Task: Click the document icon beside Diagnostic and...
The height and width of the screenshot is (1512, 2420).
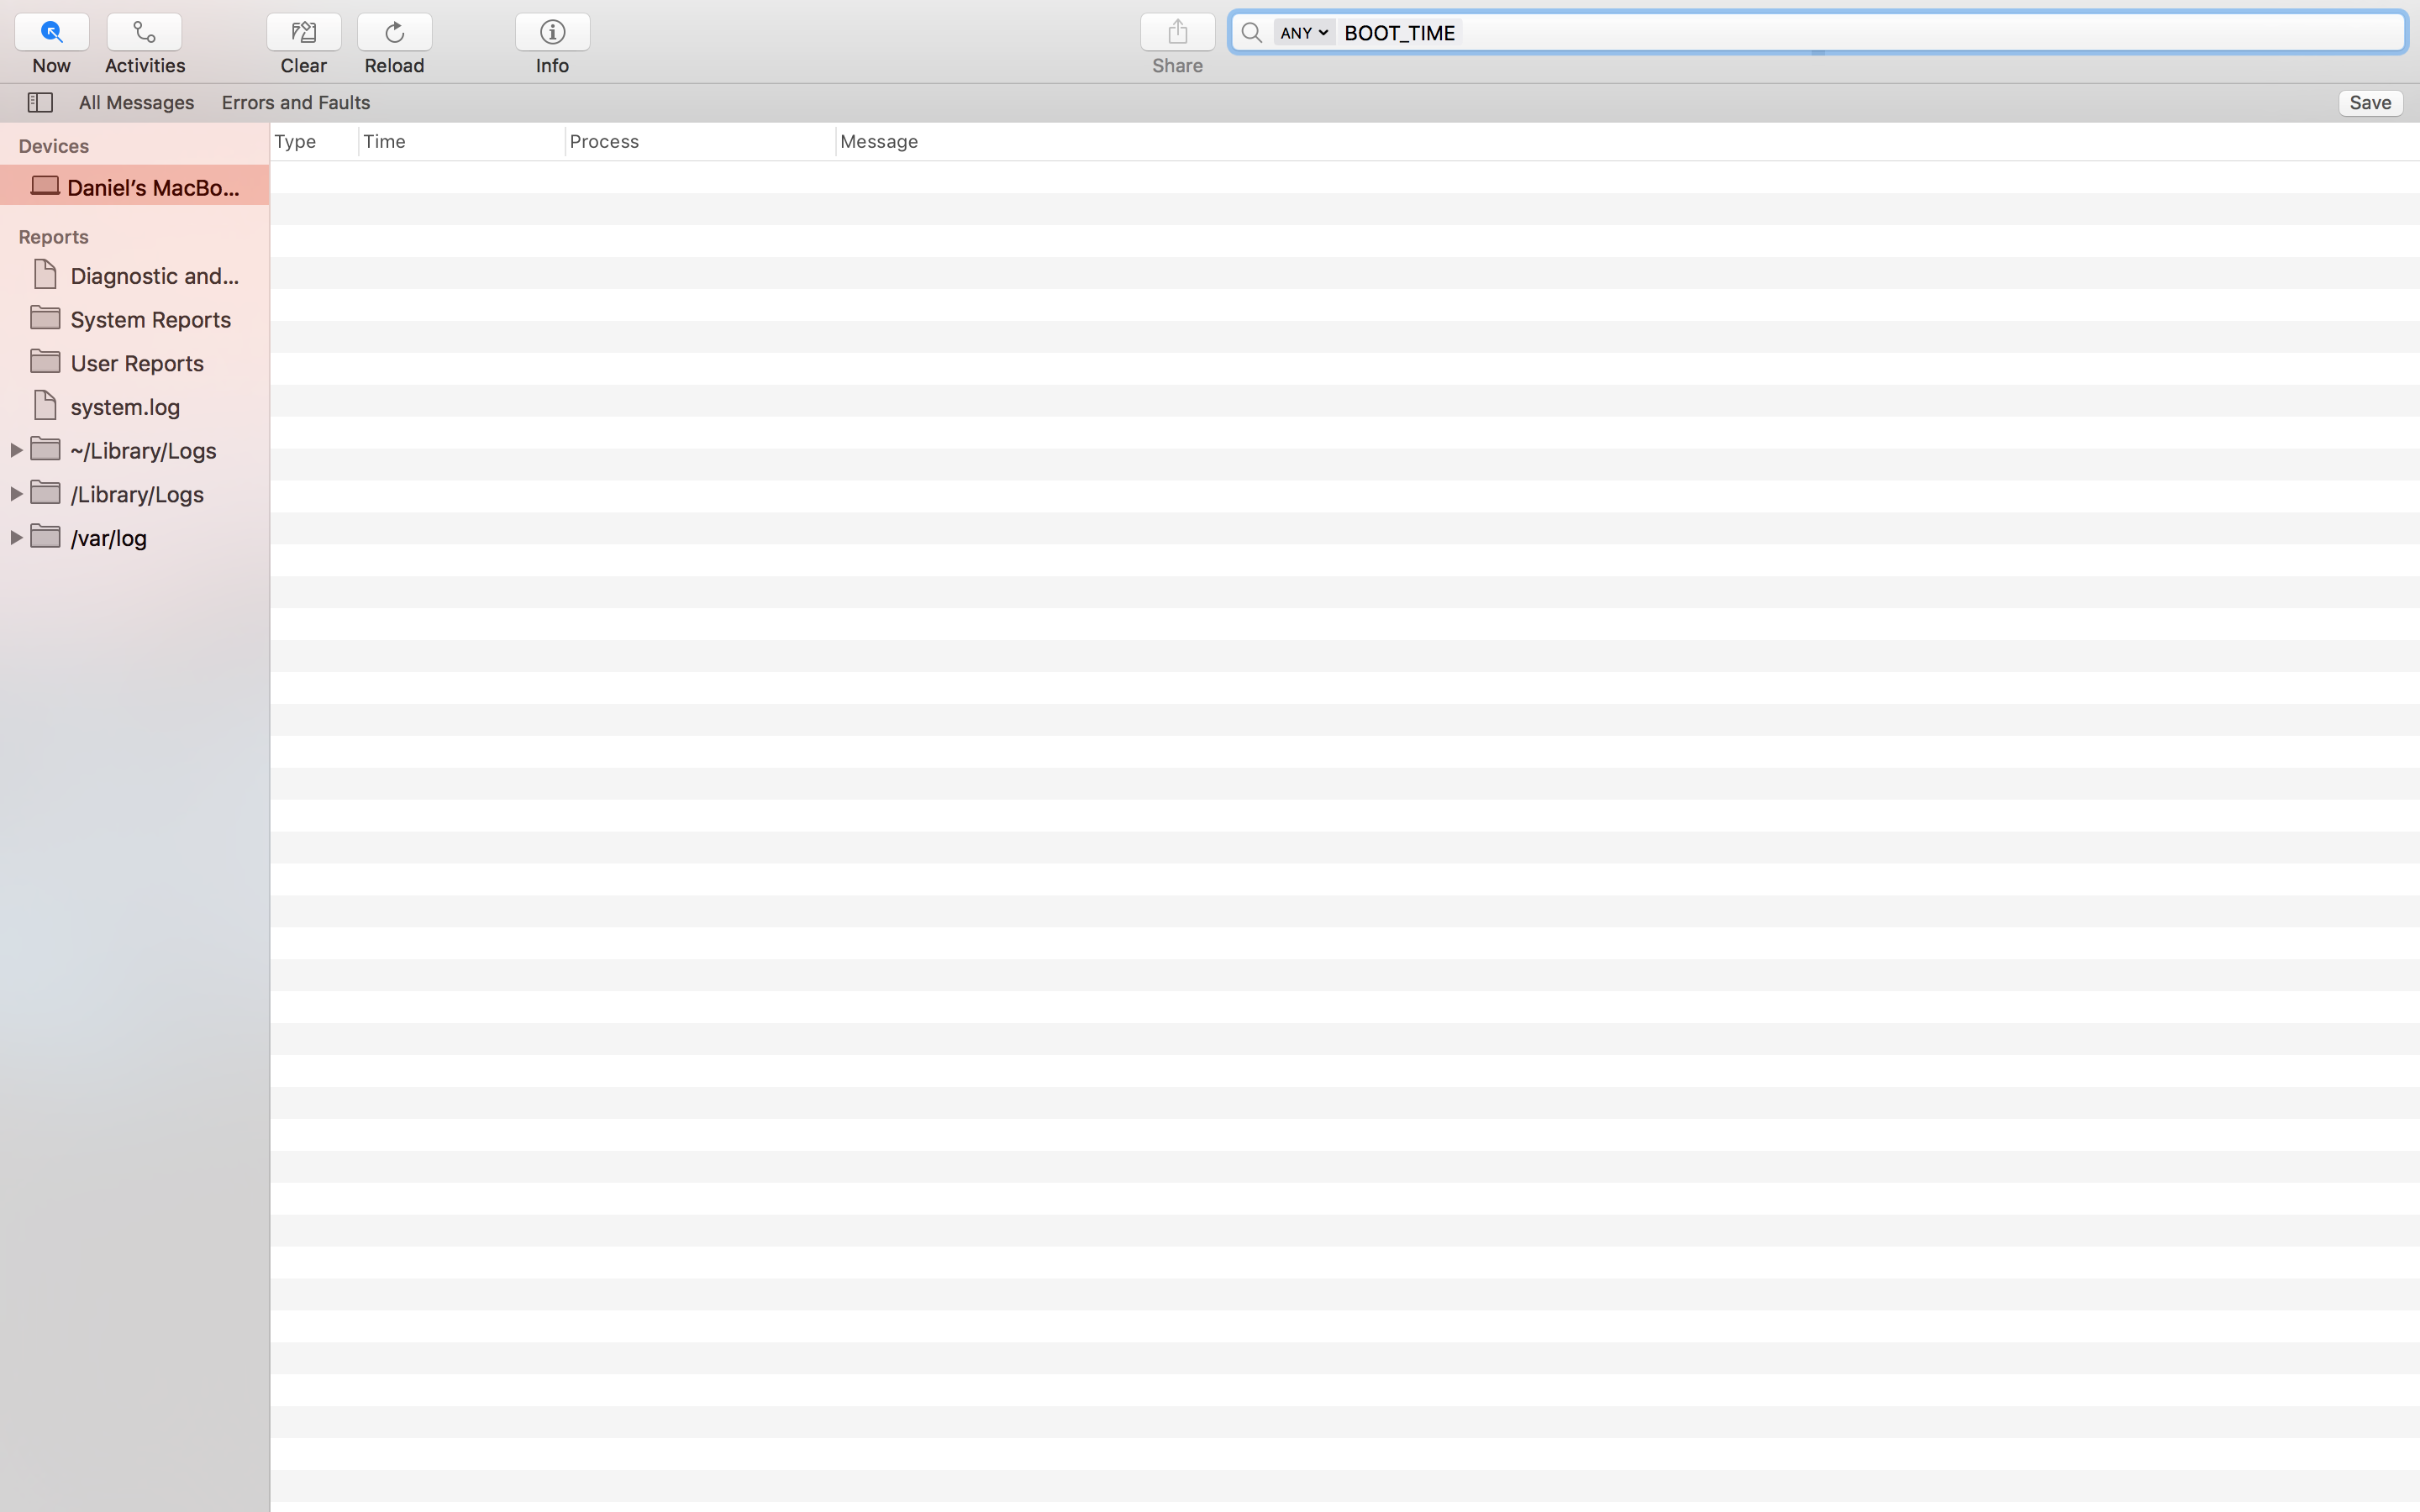Action: click(x=45, y=274)
